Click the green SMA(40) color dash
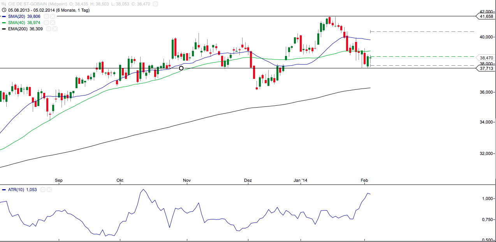This screenshot has width=496, height=242. click(4, 23)
